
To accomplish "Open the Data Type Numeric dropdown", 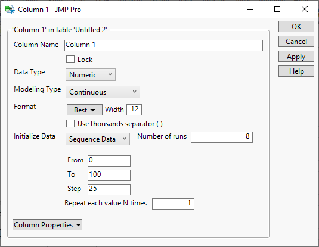I will 91,75.
